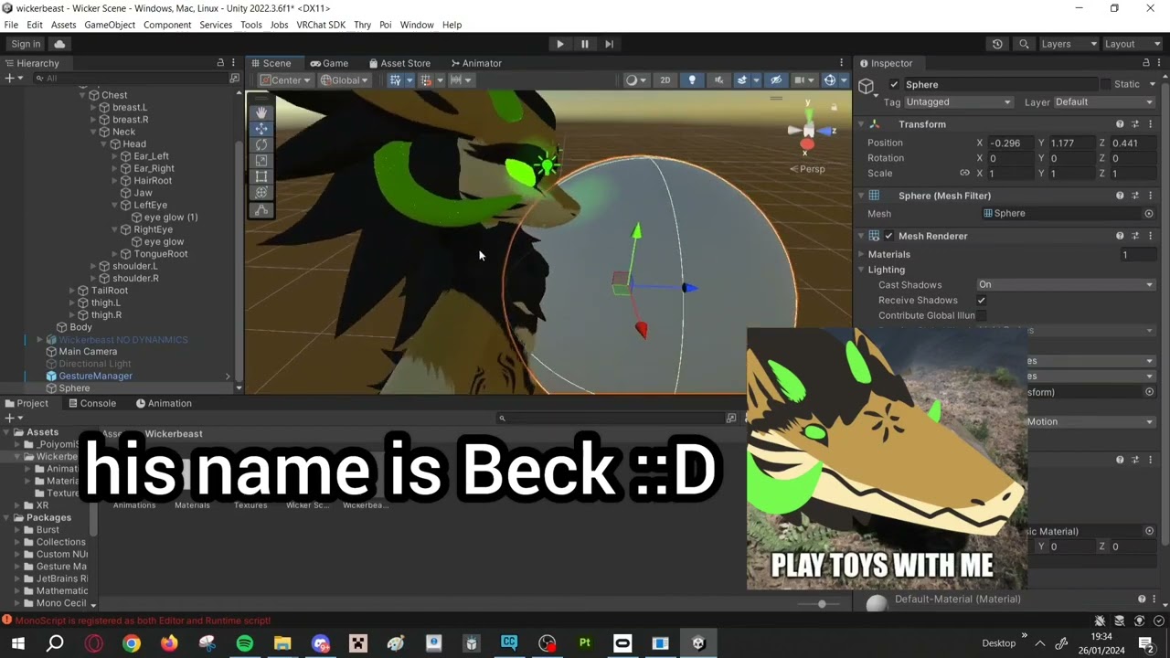Click the Pause button
The width and height of the screenshot is (1170, 658).
pyautogui.click(x=585, y=44)
